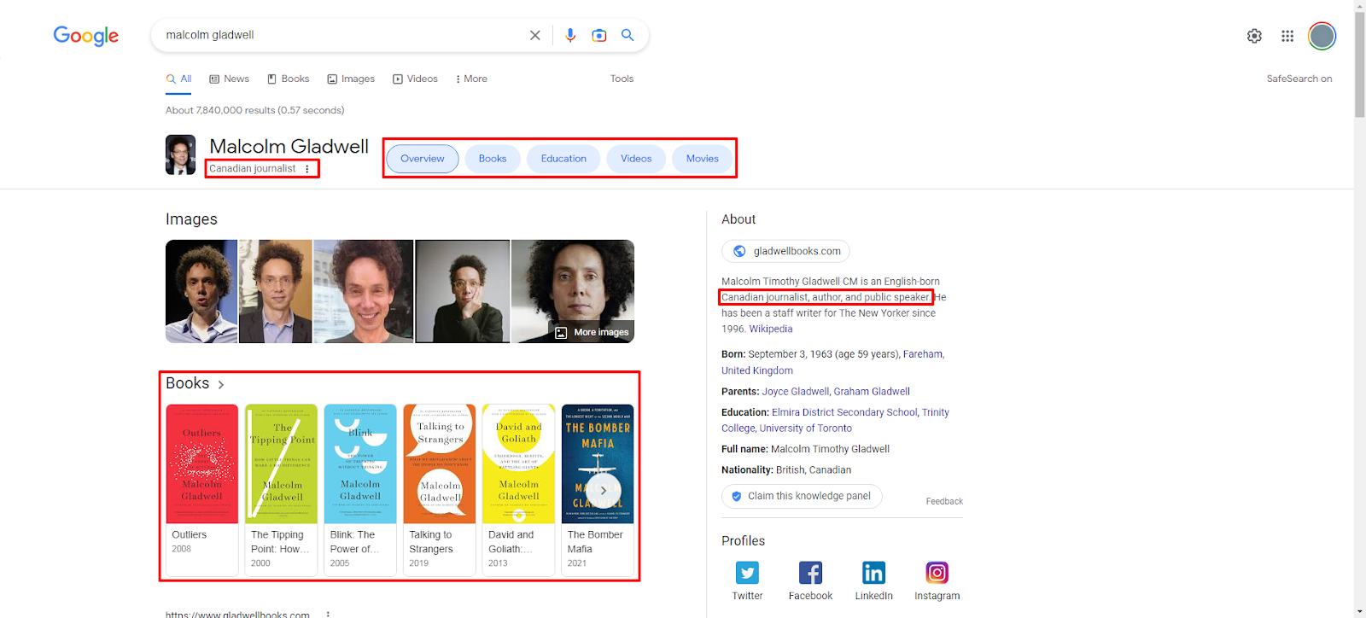Open the Books section heading

tap(188, 384)
